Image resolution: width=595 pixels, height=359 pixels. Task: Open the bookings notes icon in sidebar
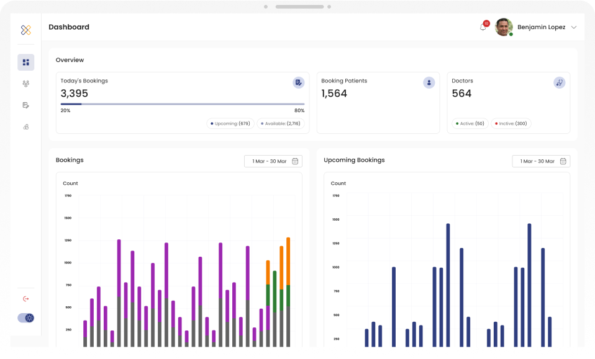pyautogui.click(x=26, y=105)
